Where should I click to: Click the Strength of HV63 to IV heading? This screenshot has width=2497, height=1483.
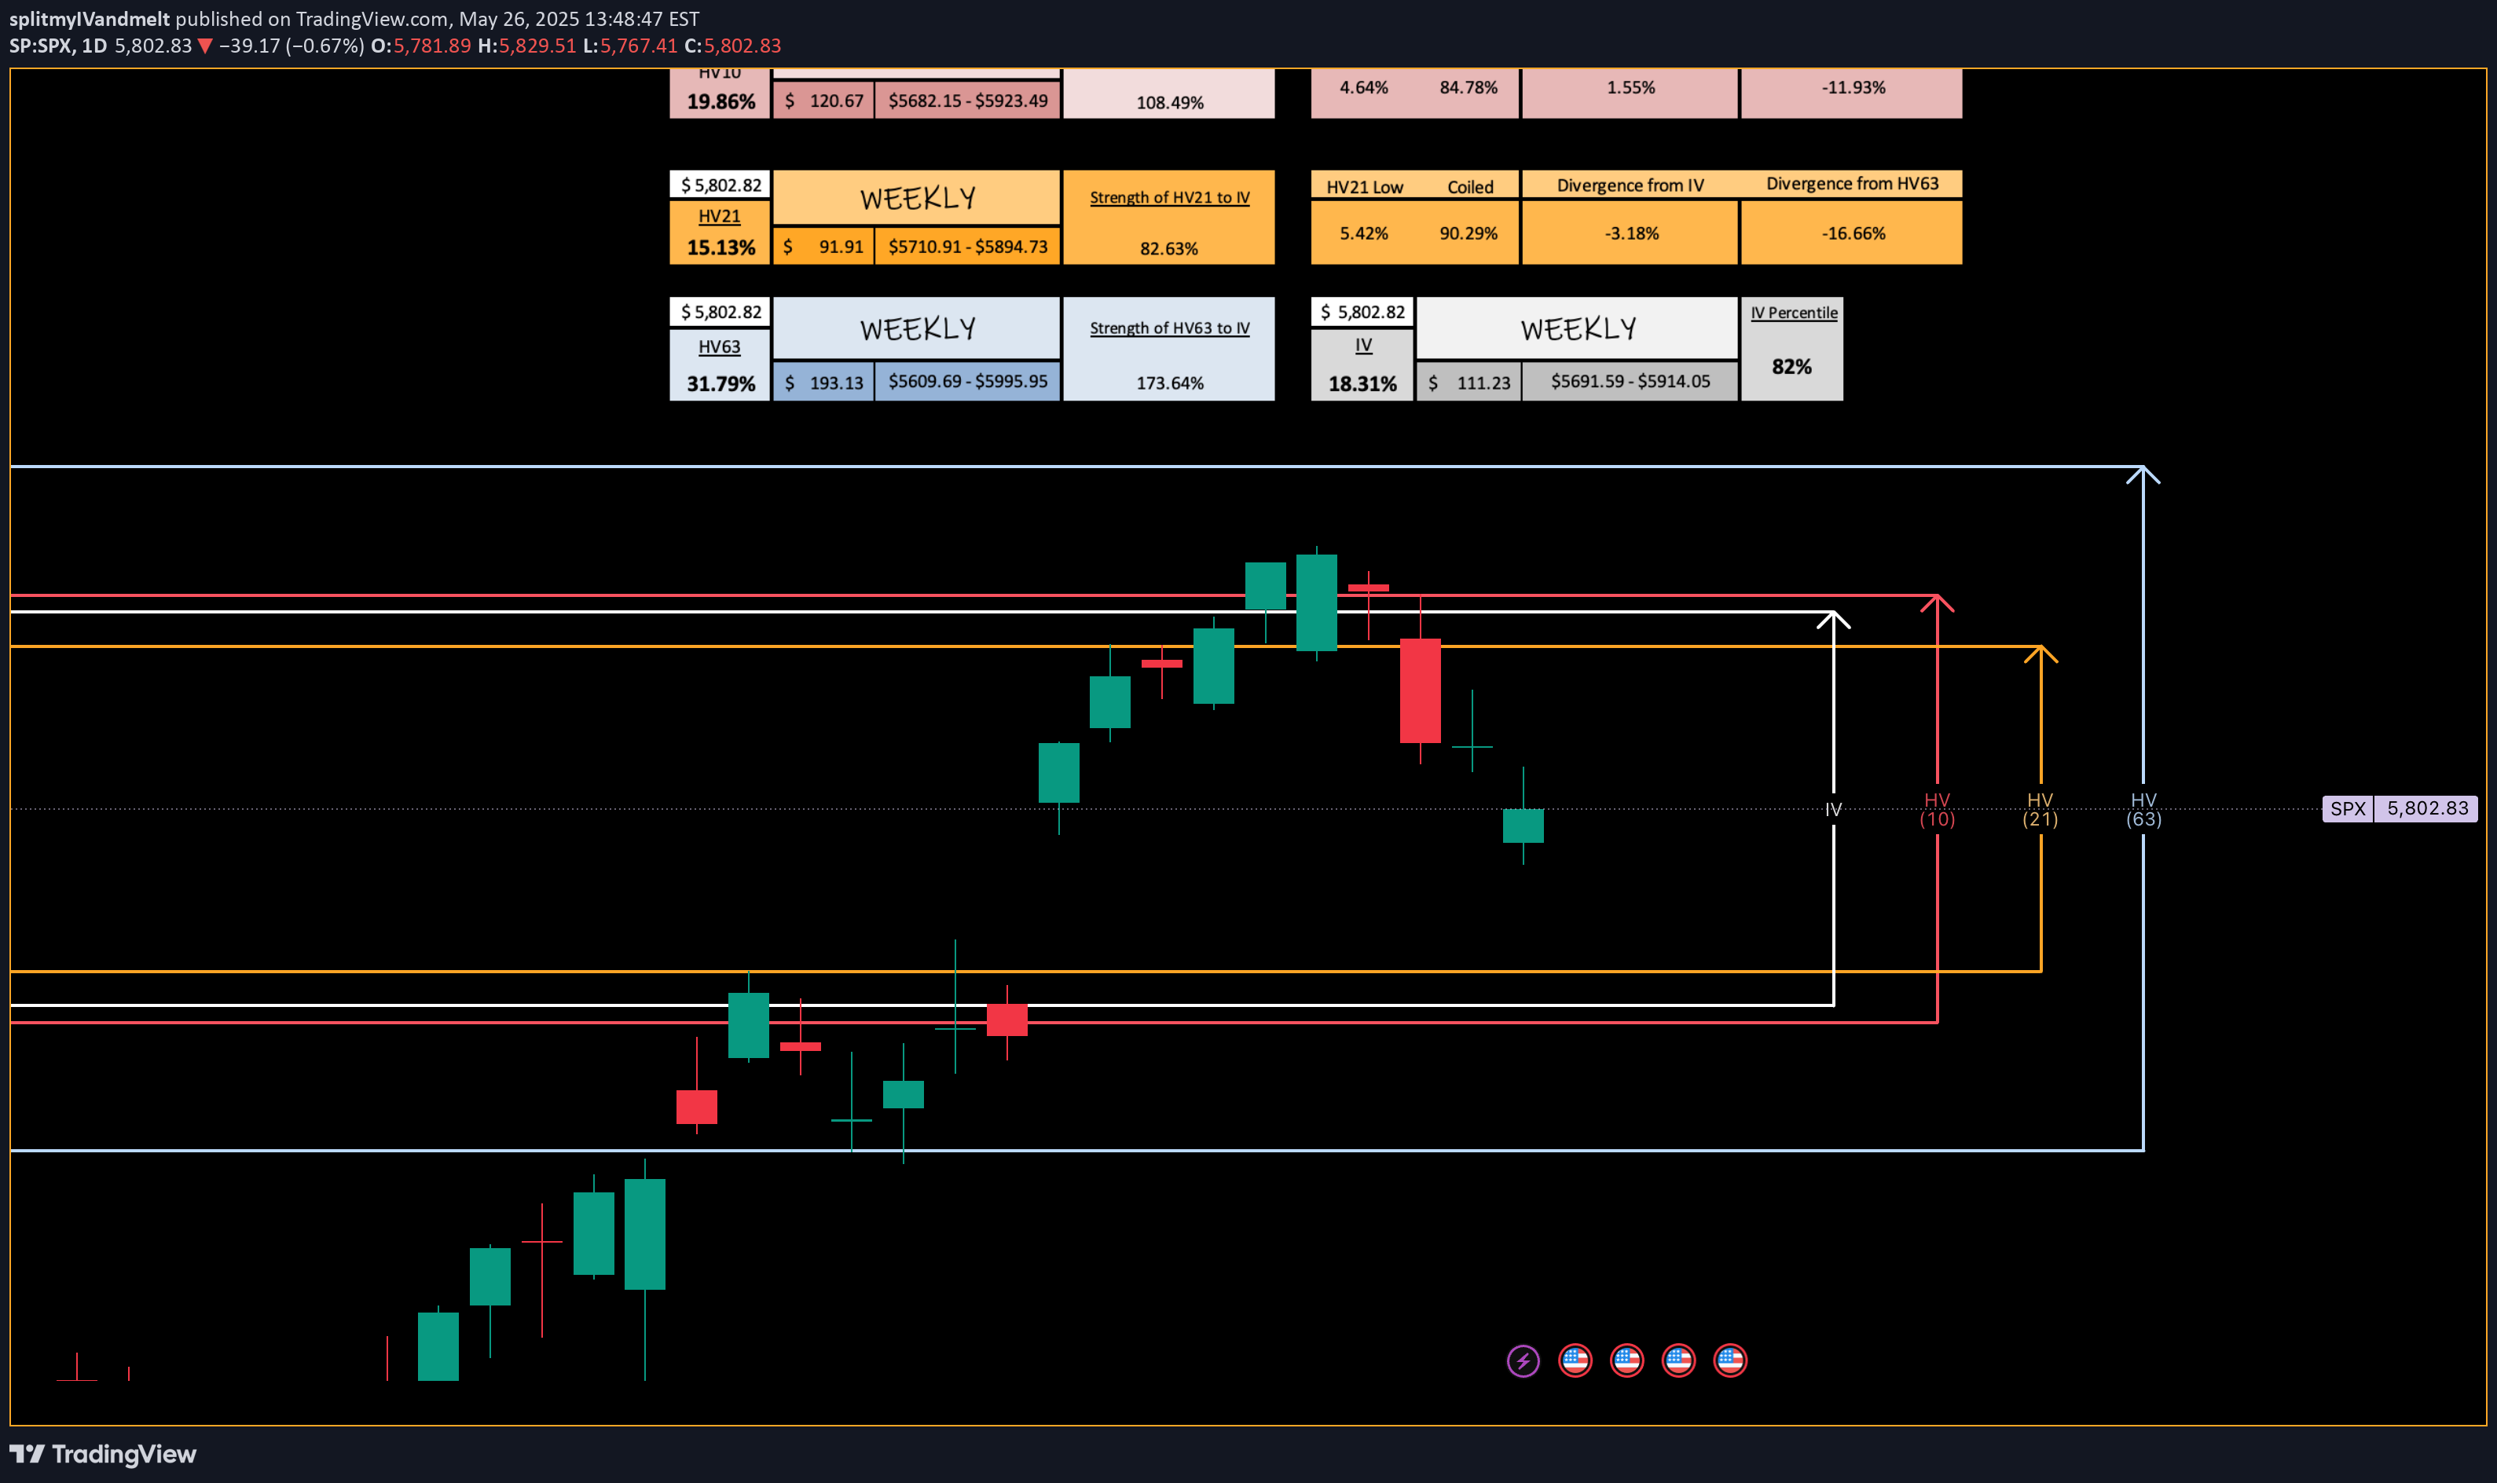click(1168, 328)
